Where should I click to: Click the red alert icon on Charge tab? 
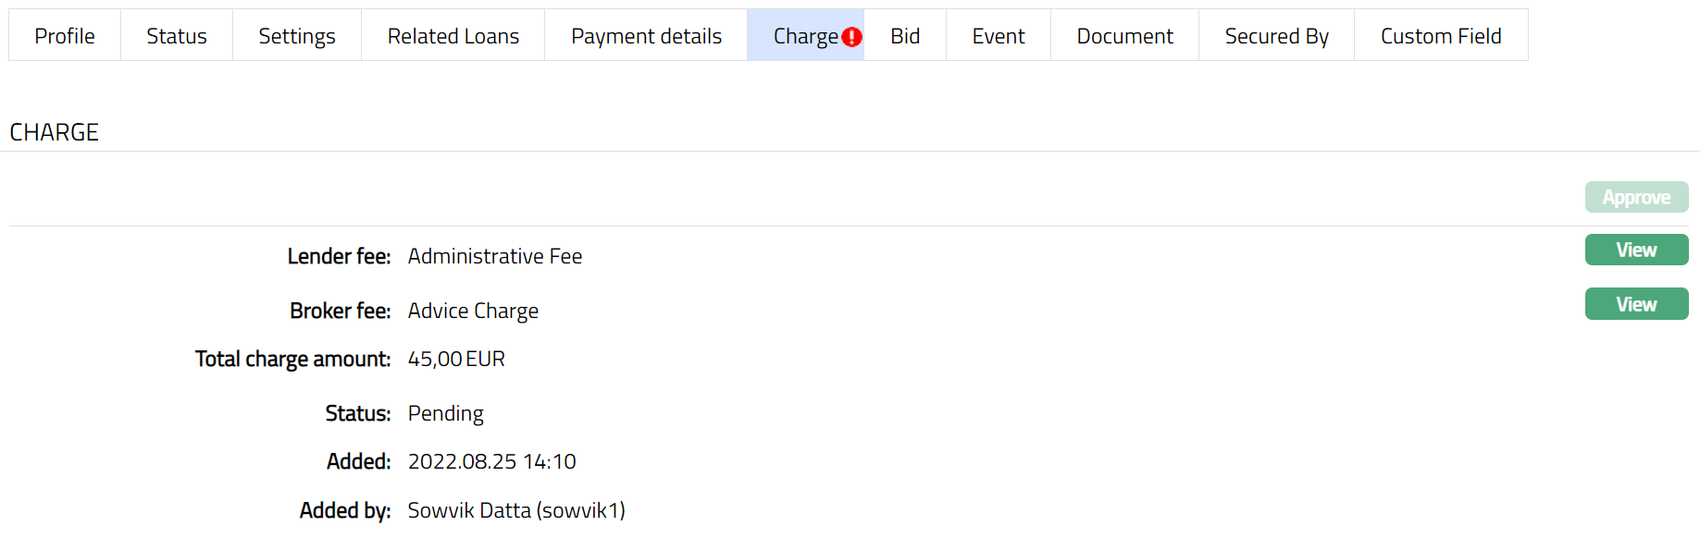coord(851,37)
